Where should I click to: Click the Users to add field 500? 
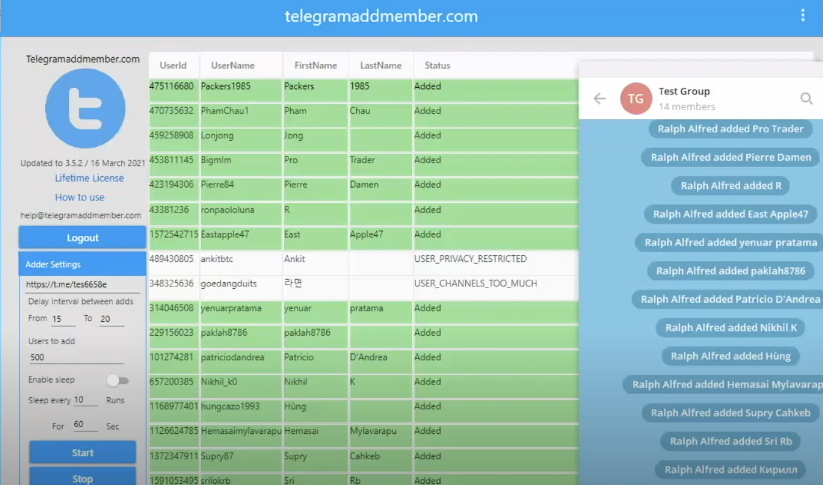[76, 358]
